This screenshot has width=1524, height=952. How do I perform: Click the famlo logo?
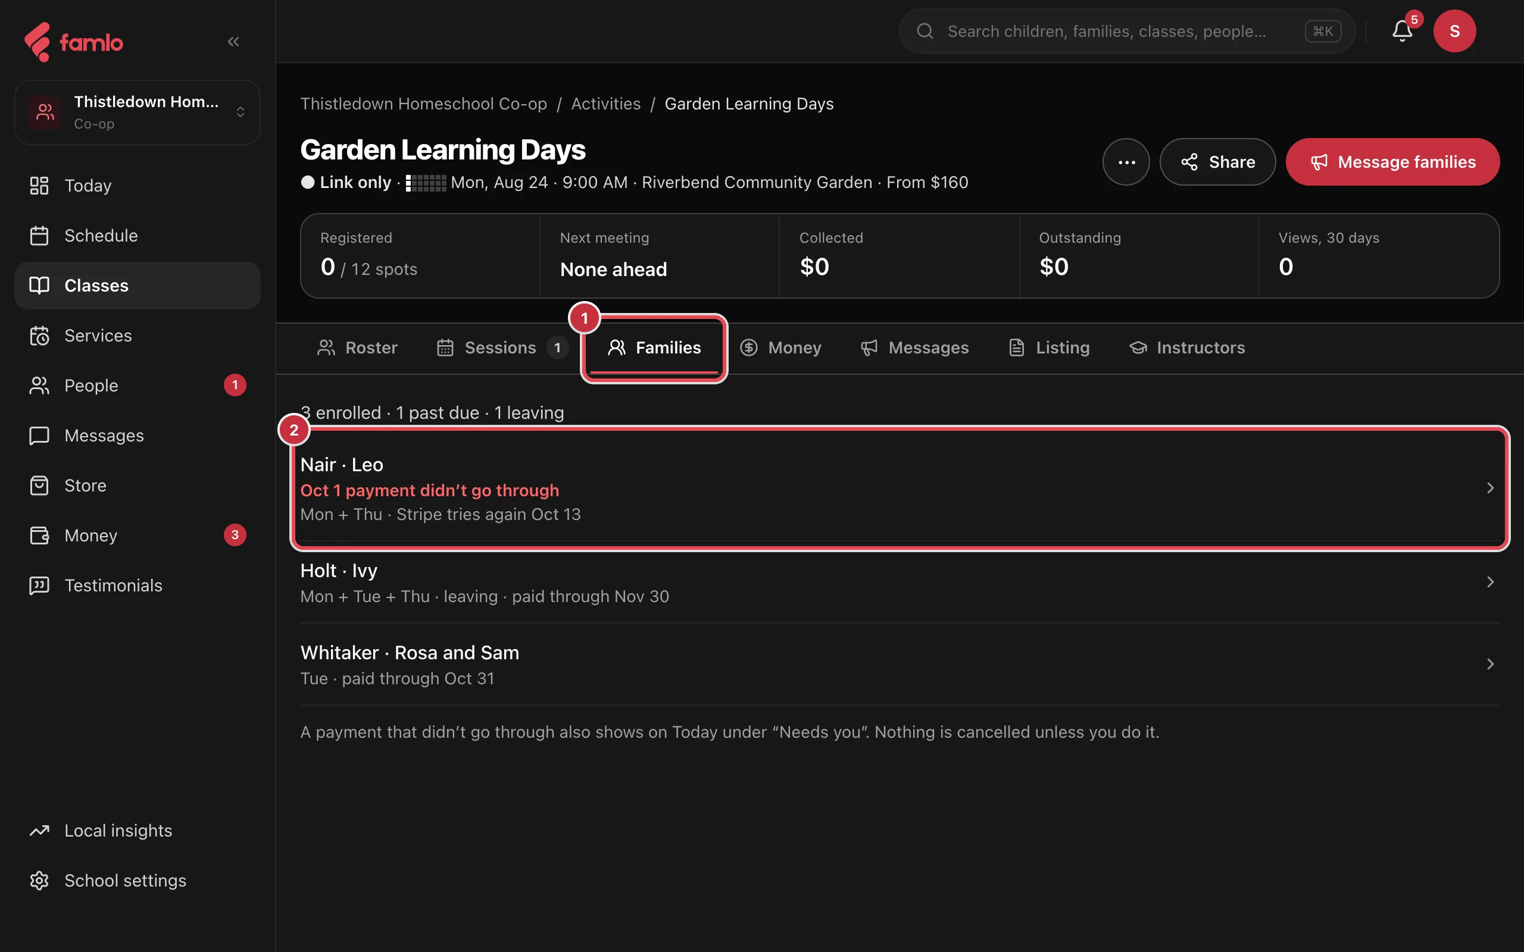(74, 42)
